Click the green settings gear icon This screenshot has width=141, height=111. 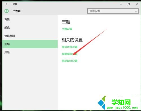(6, 11)
